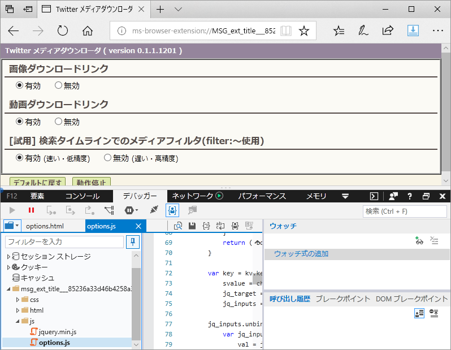Click the red Break (pause) debugger button
451x350 pixels.
31,210
